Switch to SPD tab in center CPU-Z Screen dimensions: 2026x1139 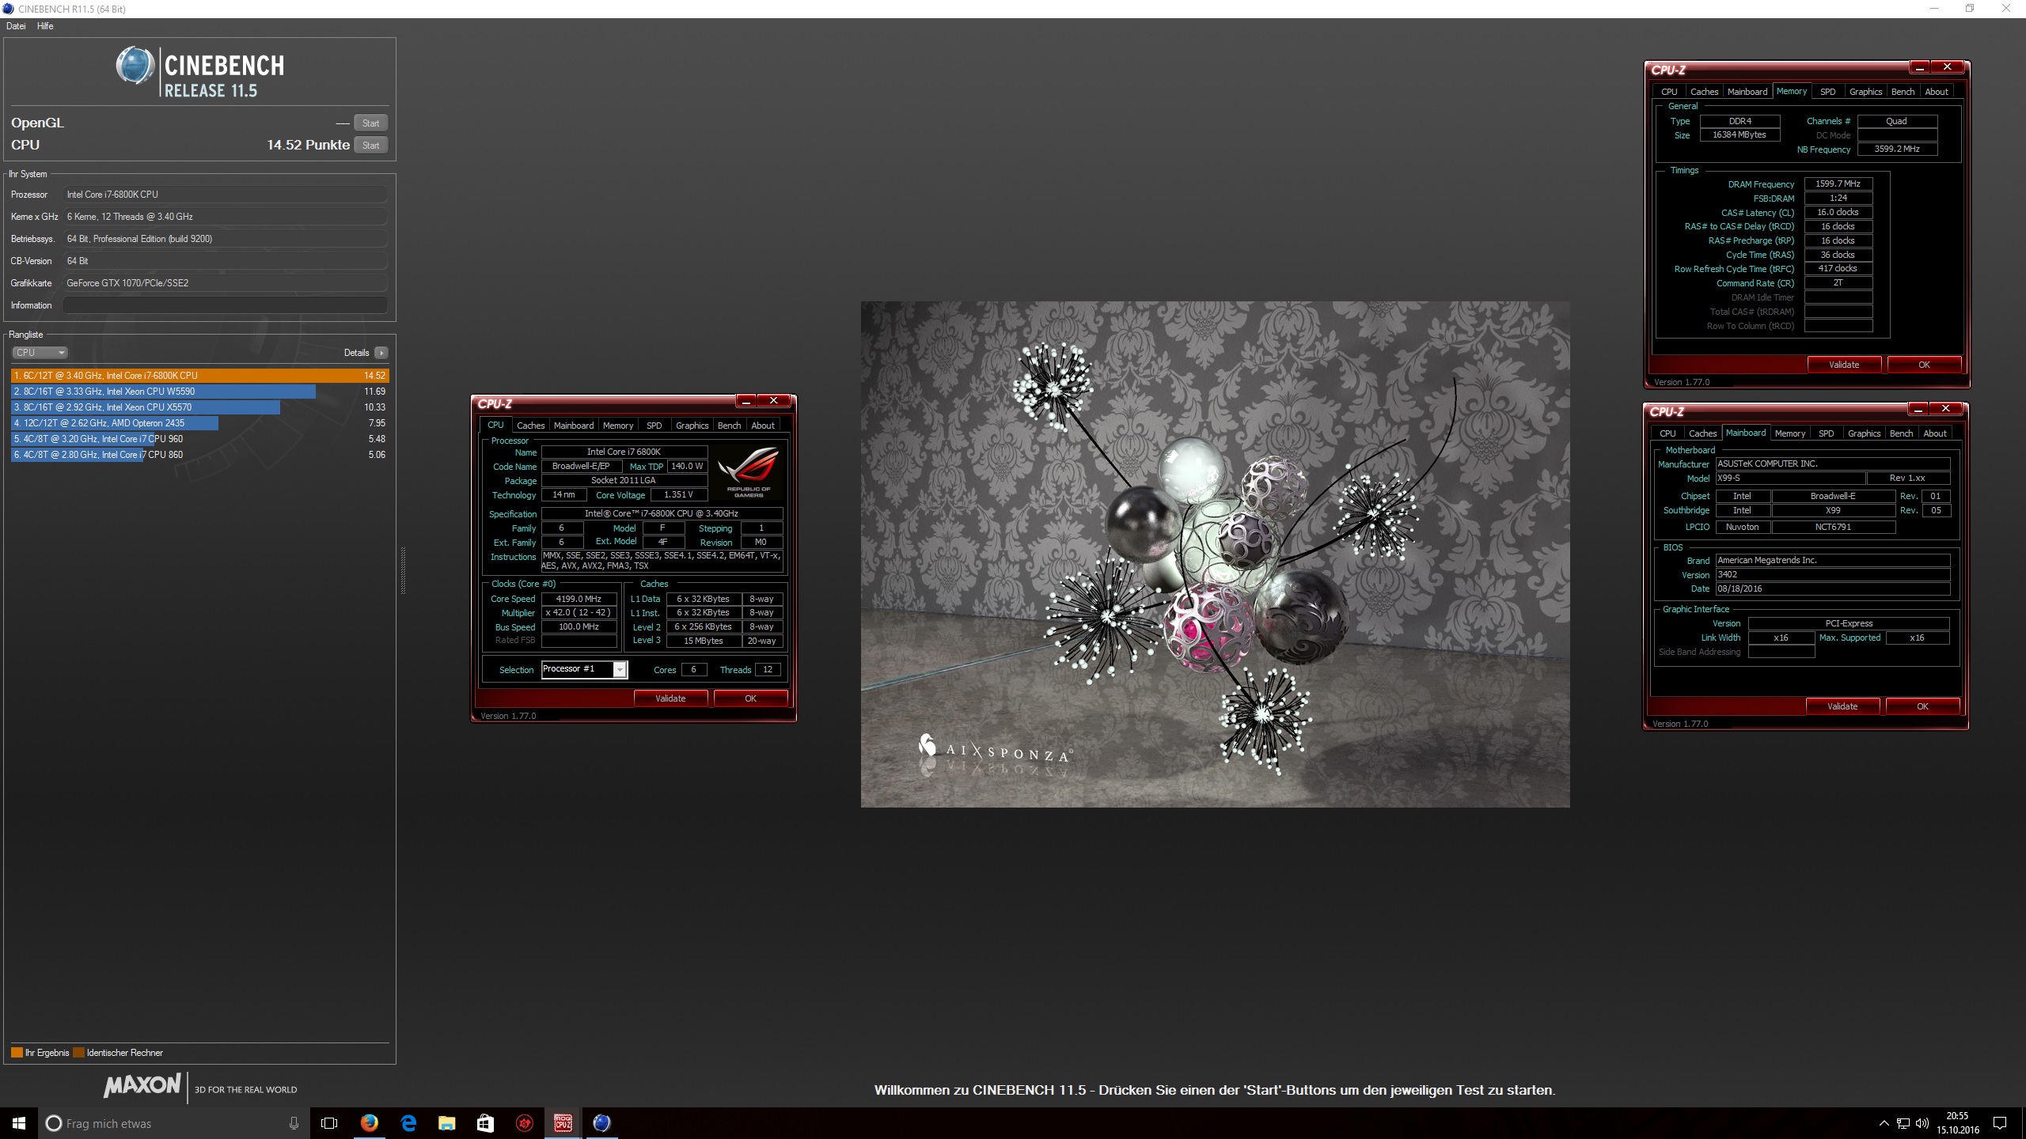pos(654,426)
